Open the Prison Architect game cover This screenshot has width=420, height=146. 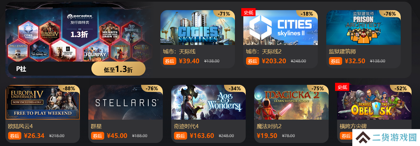[363, 28]
